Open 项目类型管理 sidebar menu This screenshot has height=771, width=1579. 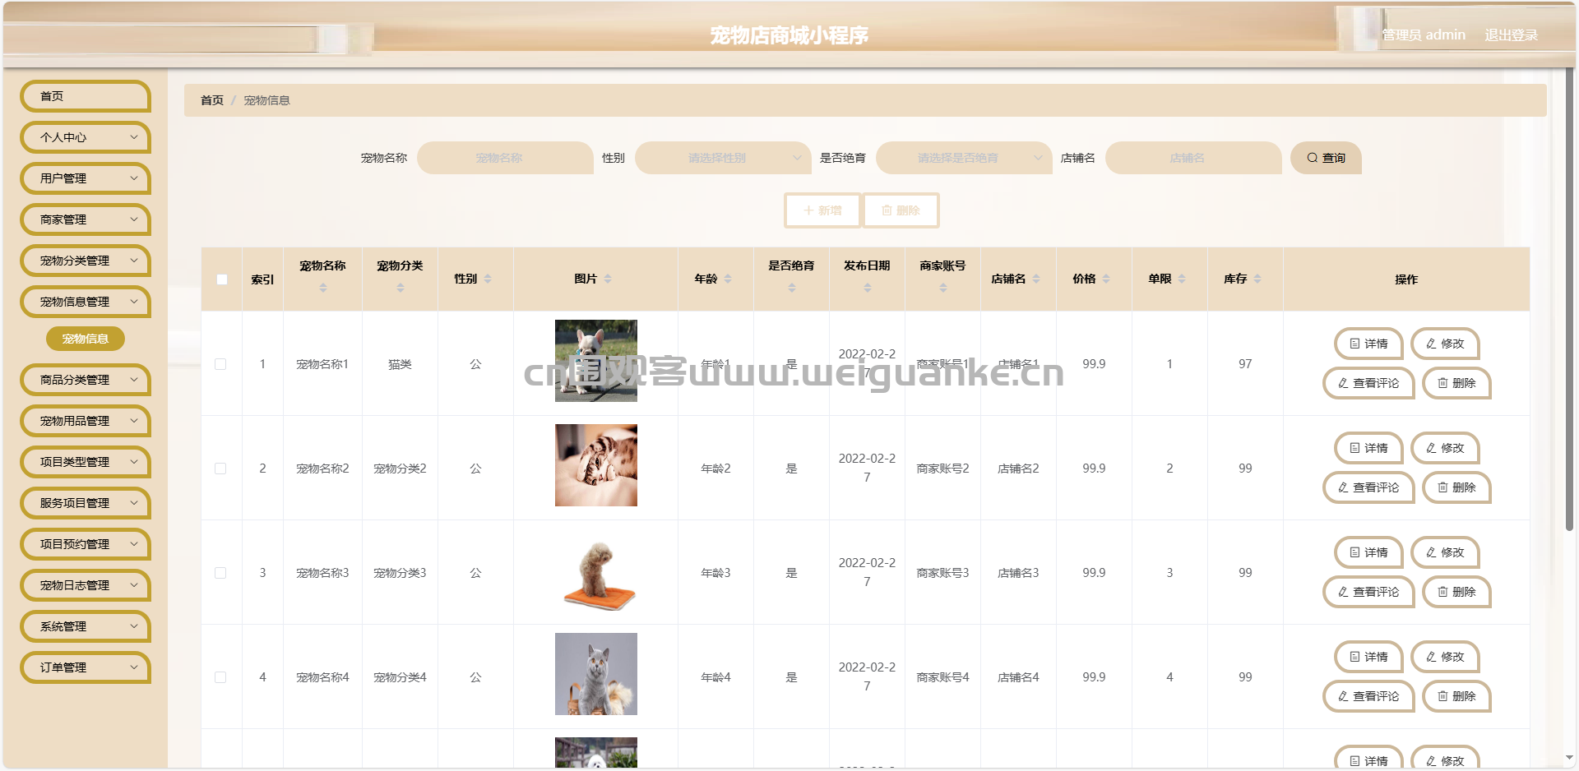point(86,462)
